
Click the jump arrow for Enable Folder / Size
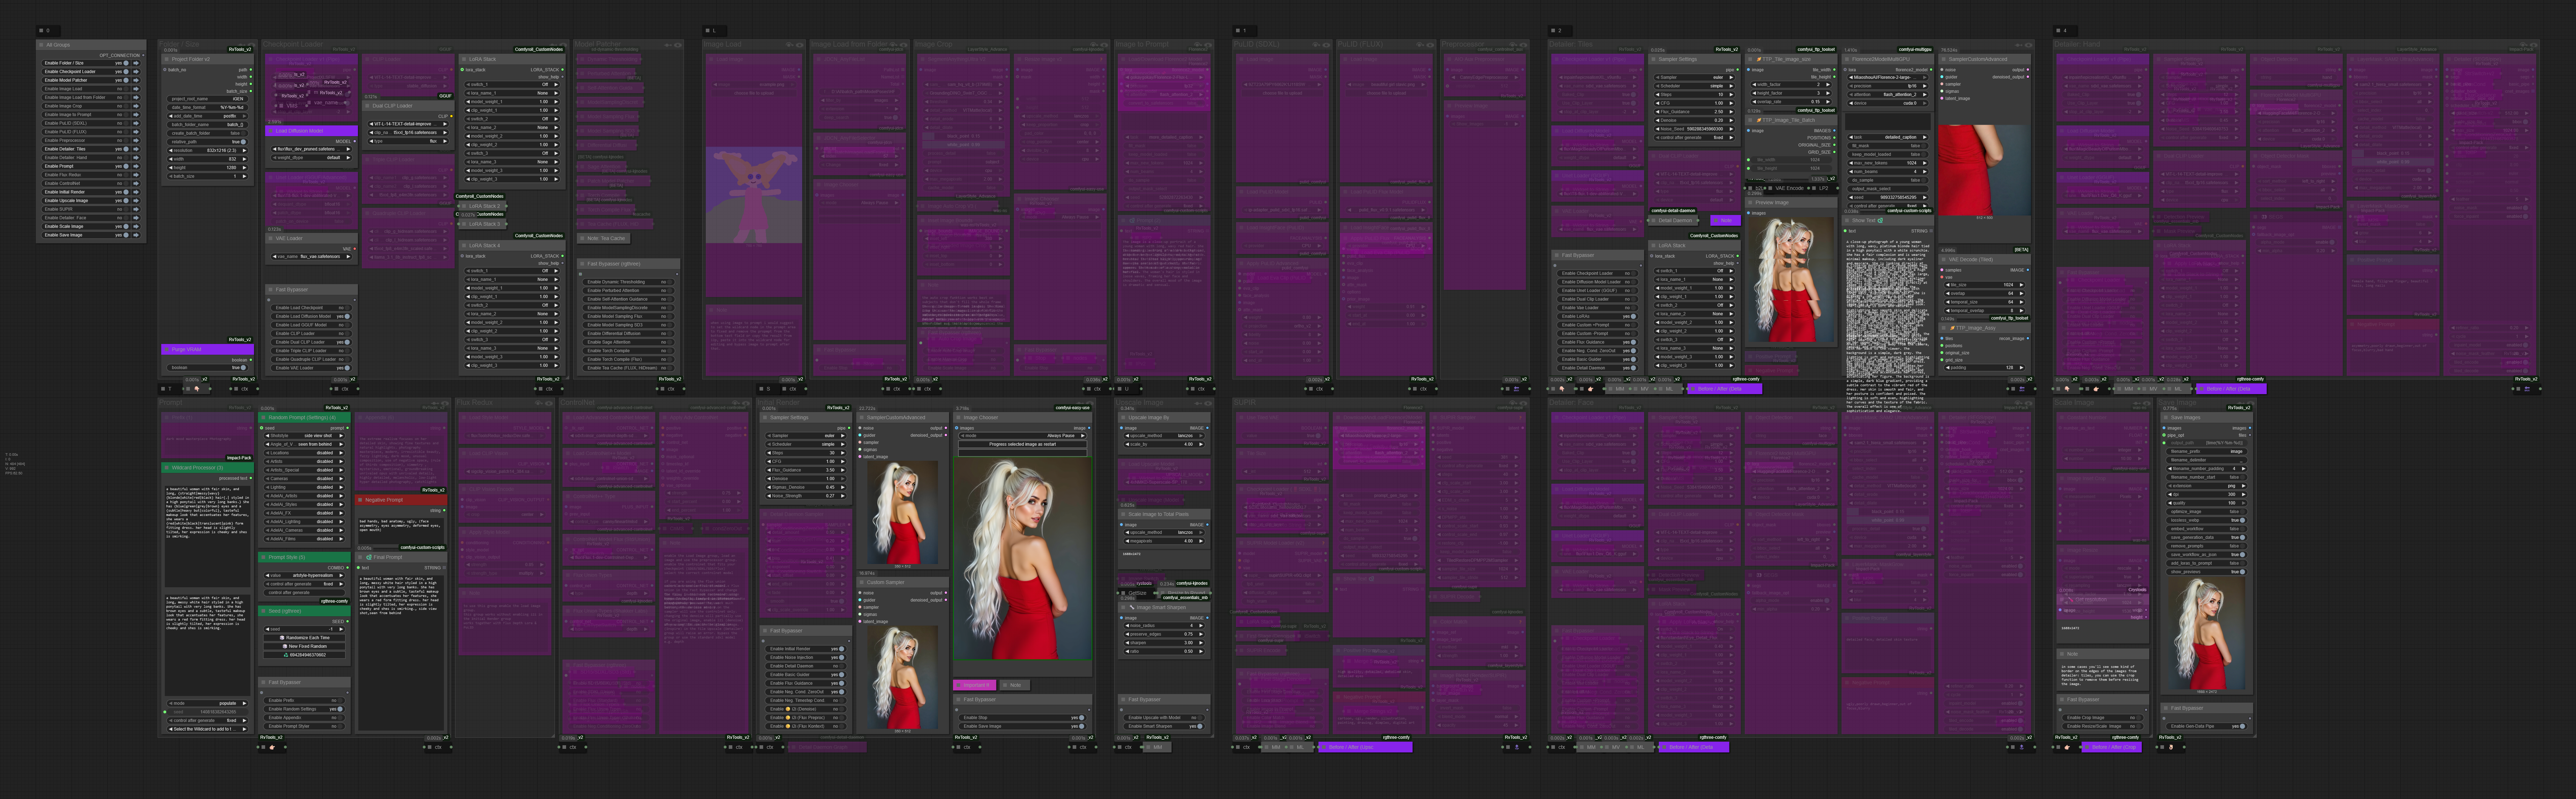point(137,63)
